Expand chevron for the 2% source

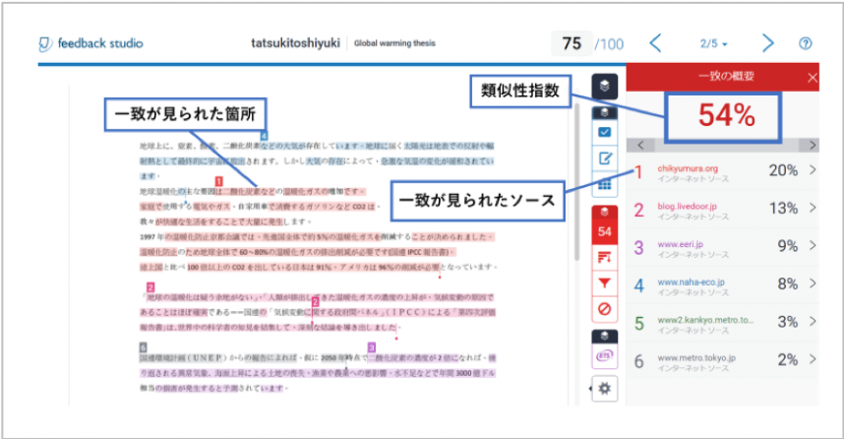pos(813,358)
